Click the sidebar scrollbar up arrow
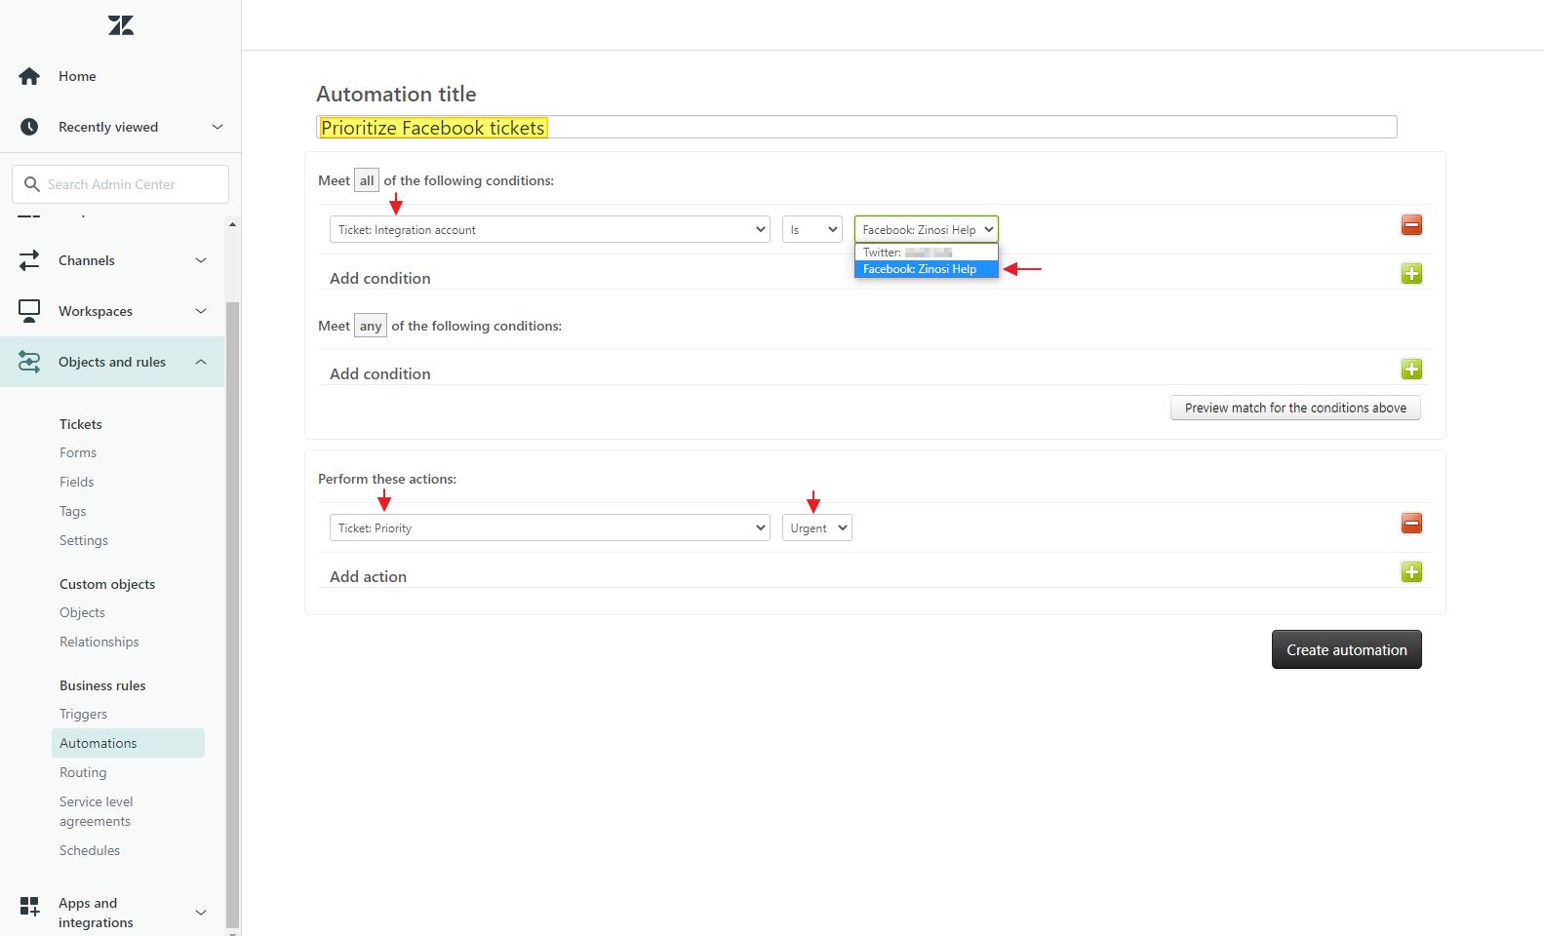 click(232, 224)
